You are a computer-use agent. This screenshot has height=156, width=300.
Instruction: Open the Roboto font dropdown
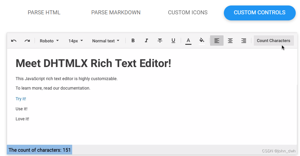[49, 41]
